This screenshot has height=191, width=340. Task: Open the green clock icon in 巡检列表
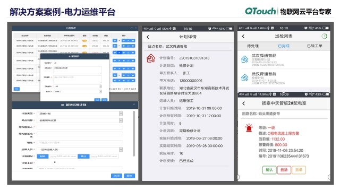324,36
